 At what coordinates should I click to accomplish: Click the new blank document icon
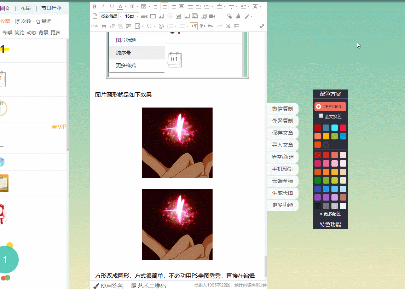95,16
